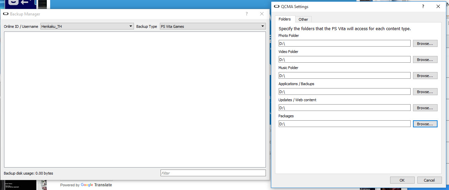Cancel the QCMA Settings dialog
Image resolution: width=449 pixels, height=190 pixels.
pyautogui.click(x=429, y=180)
